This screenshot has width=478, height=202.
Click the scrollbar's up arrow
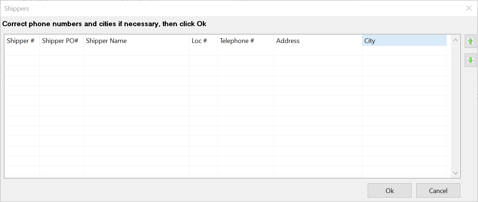click(x=455, y=40)
